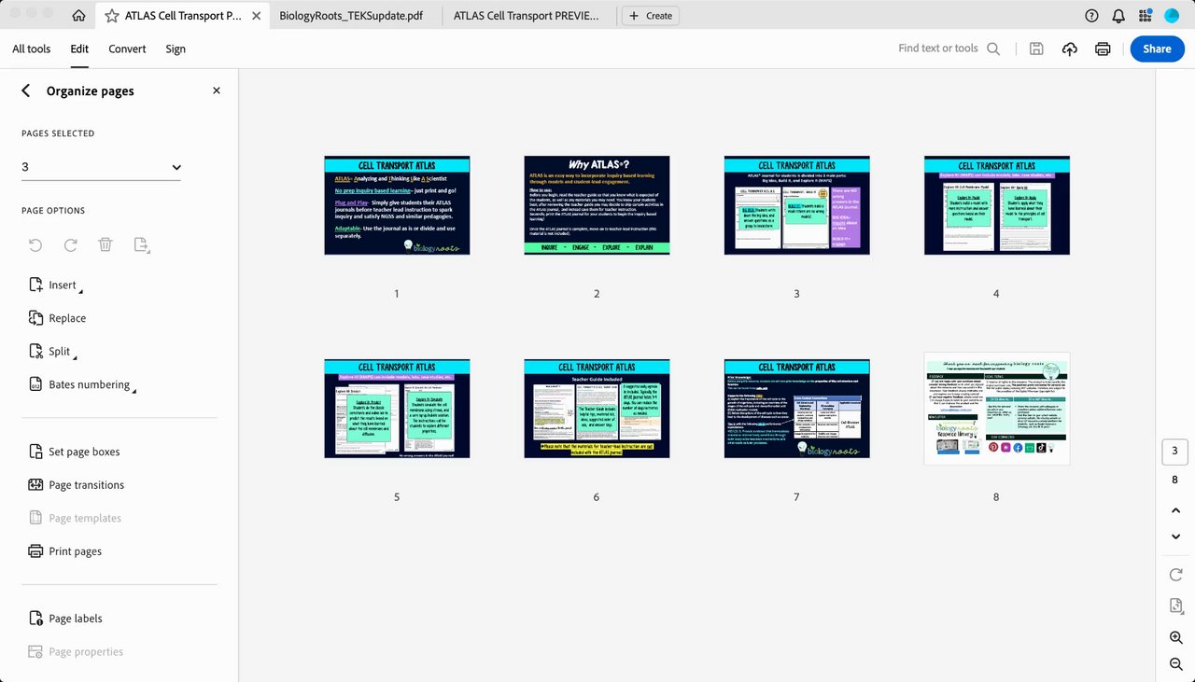The height and width of the screenshot is (682, 1195).
Task: Open the Split document option
Action: coord(52,352)
